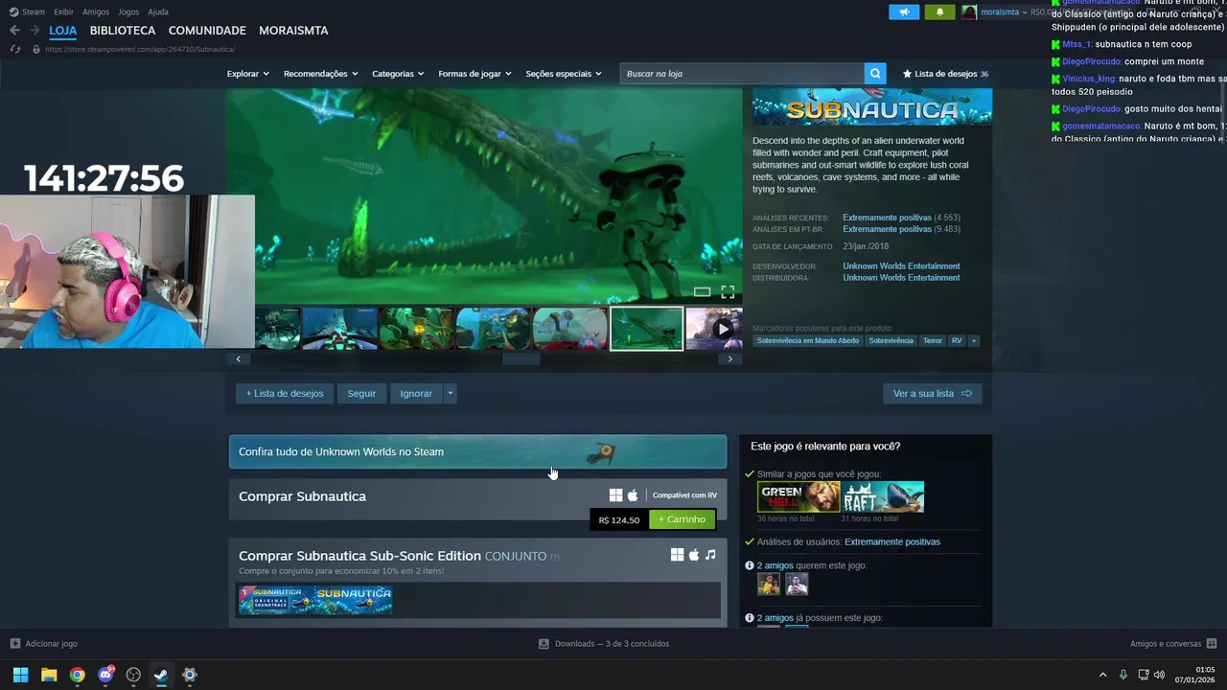Screen dimensions: 1227x690
Task: Select the video thumbnail with play icon
Action: click(x=714, y=329)
